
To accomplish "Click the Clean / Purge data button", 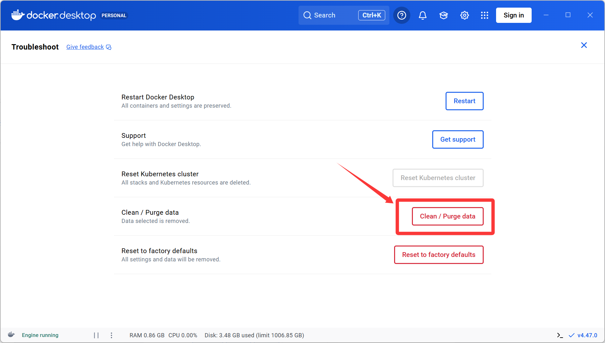I will 447,216.
